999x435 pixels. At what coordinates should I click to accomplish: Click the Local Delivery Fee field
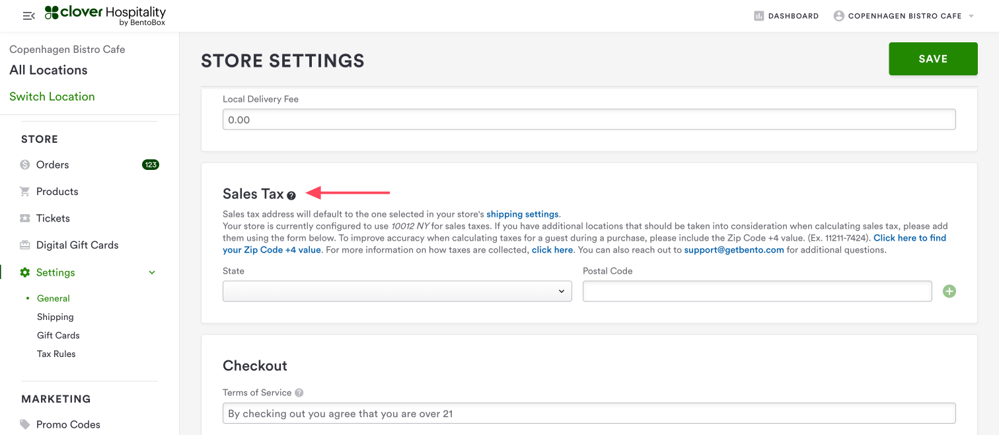click(589, 120)
